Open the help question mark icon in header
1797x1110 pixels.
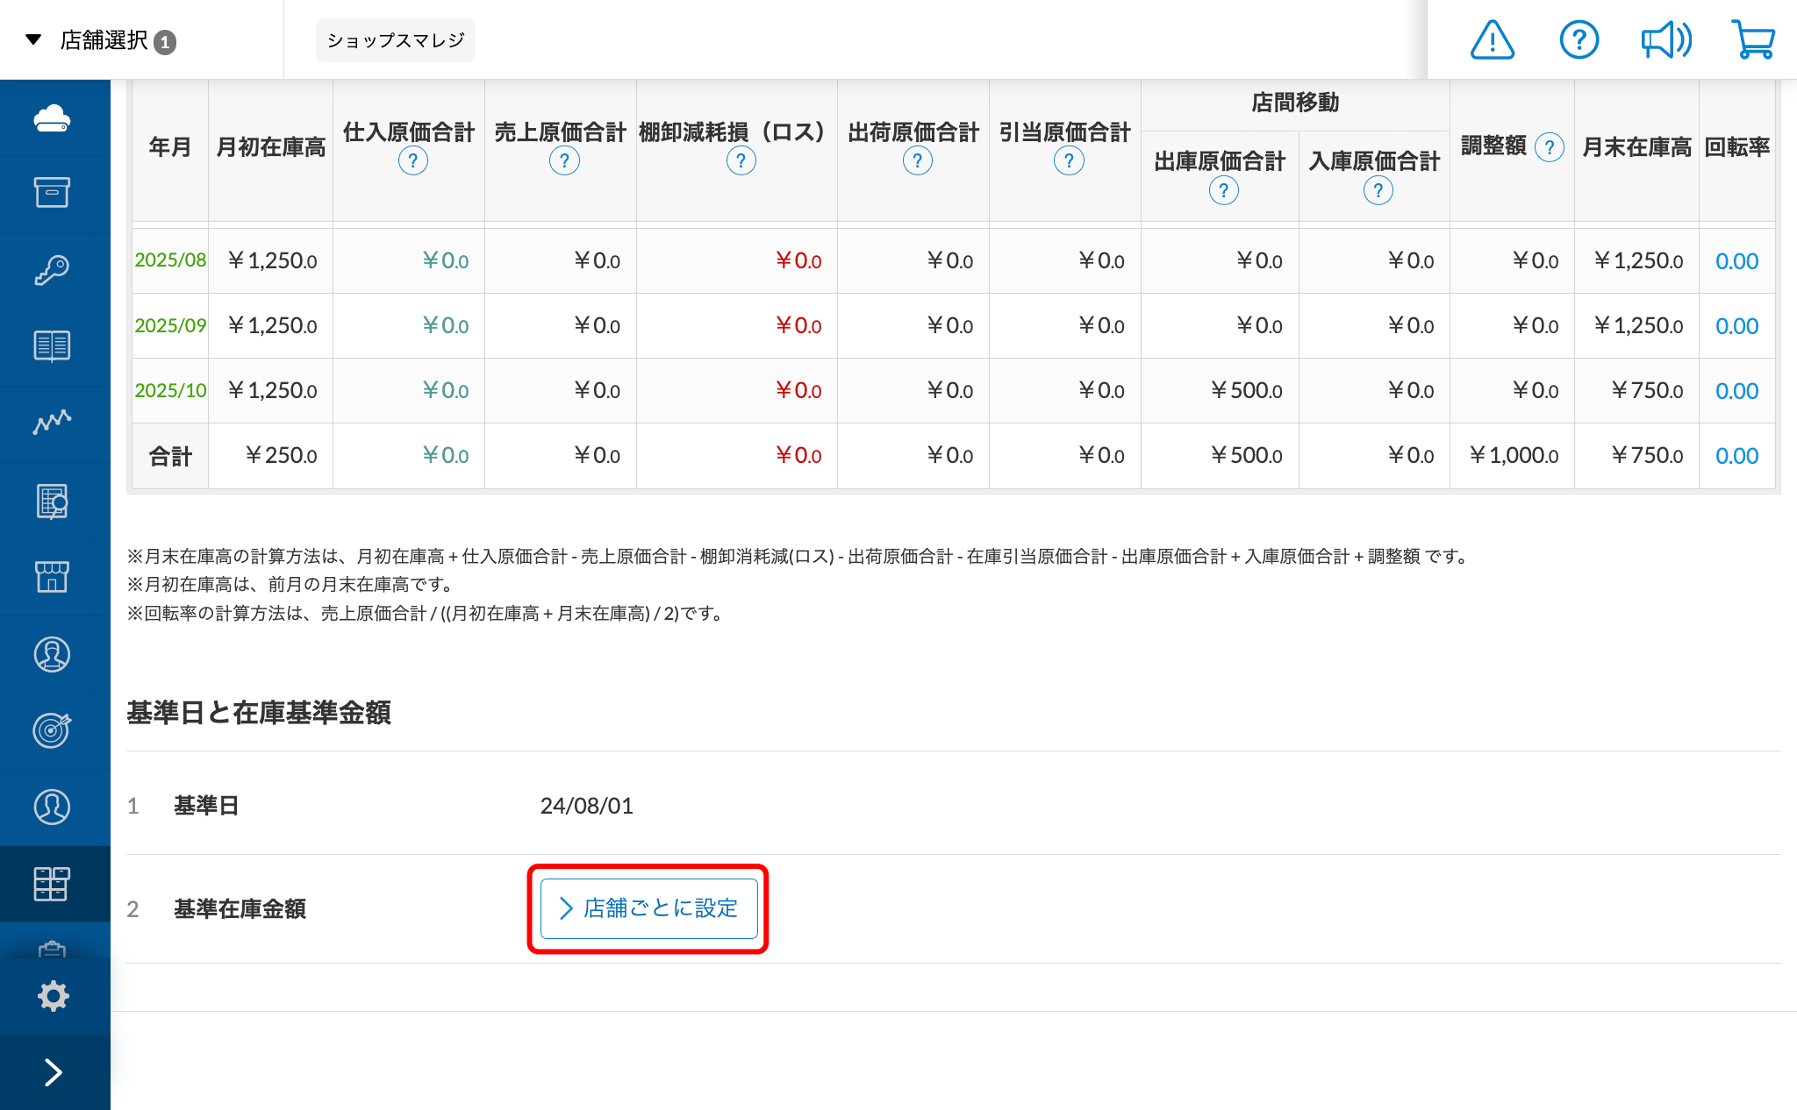(1579, 40)
